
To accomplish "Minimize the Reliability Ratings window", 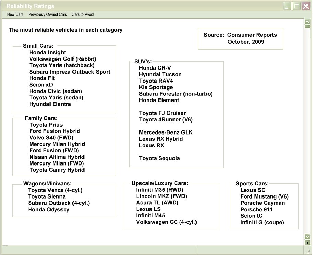I will coord(287,6).
